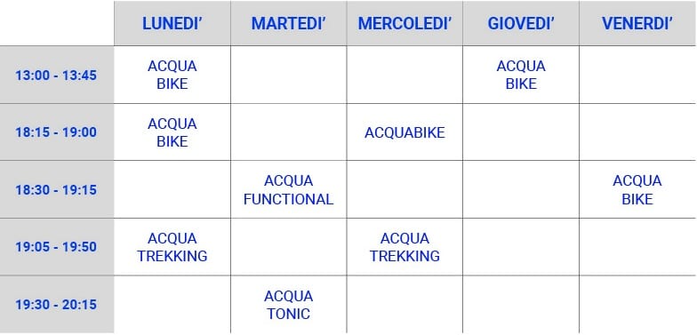Select the 19:30 - 20:15 time row label
The width and height of the screenshot is (697, 335).
click(57, 304)
